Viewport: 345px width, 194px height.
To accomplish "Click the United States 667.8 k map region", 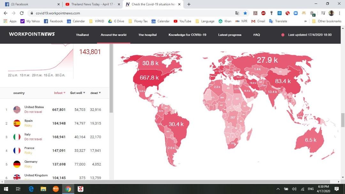I will point(149,78).
